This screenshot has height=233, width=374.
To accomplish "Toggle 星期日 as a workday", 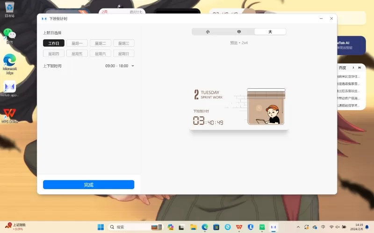I will [123, 54].
